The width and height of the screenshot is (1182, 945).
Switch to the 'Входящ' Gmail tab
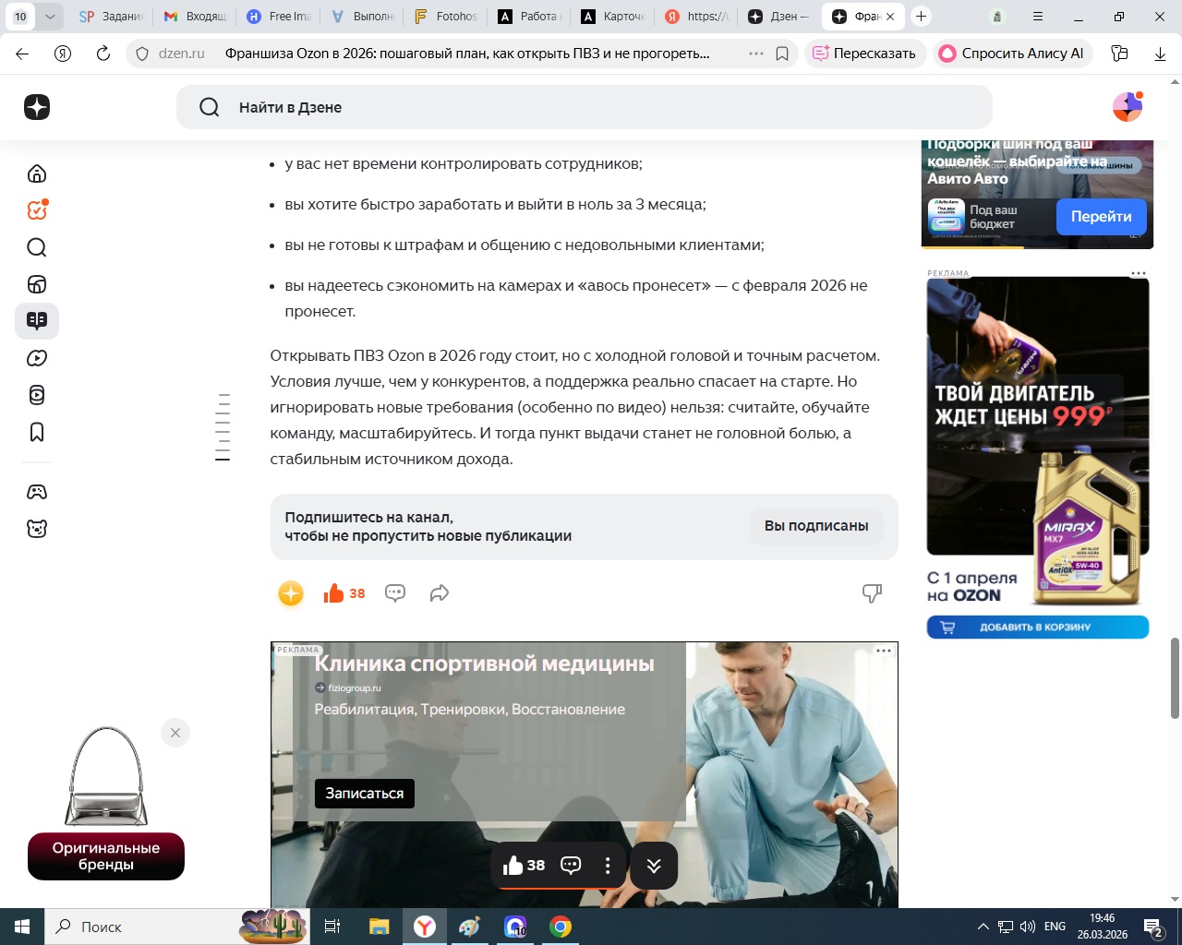195,17
